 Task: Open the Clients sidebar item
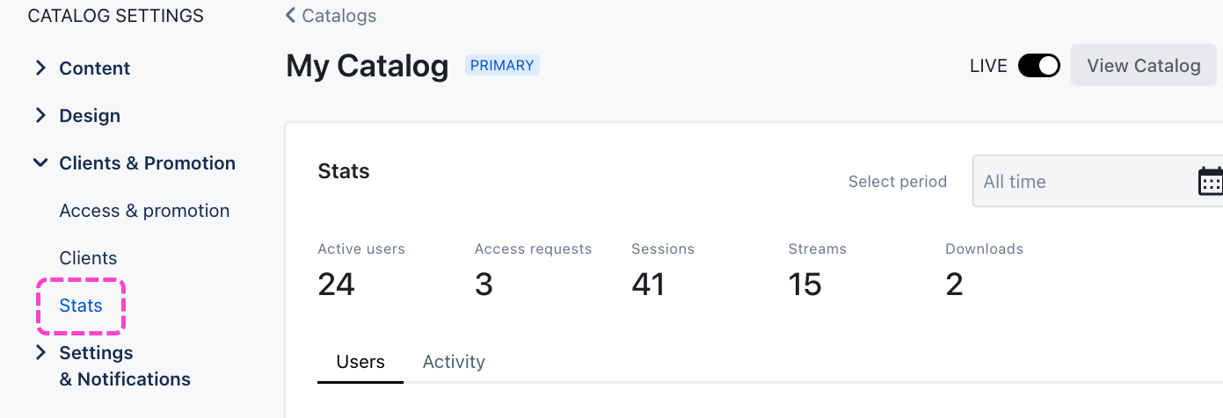coord(88,258)
